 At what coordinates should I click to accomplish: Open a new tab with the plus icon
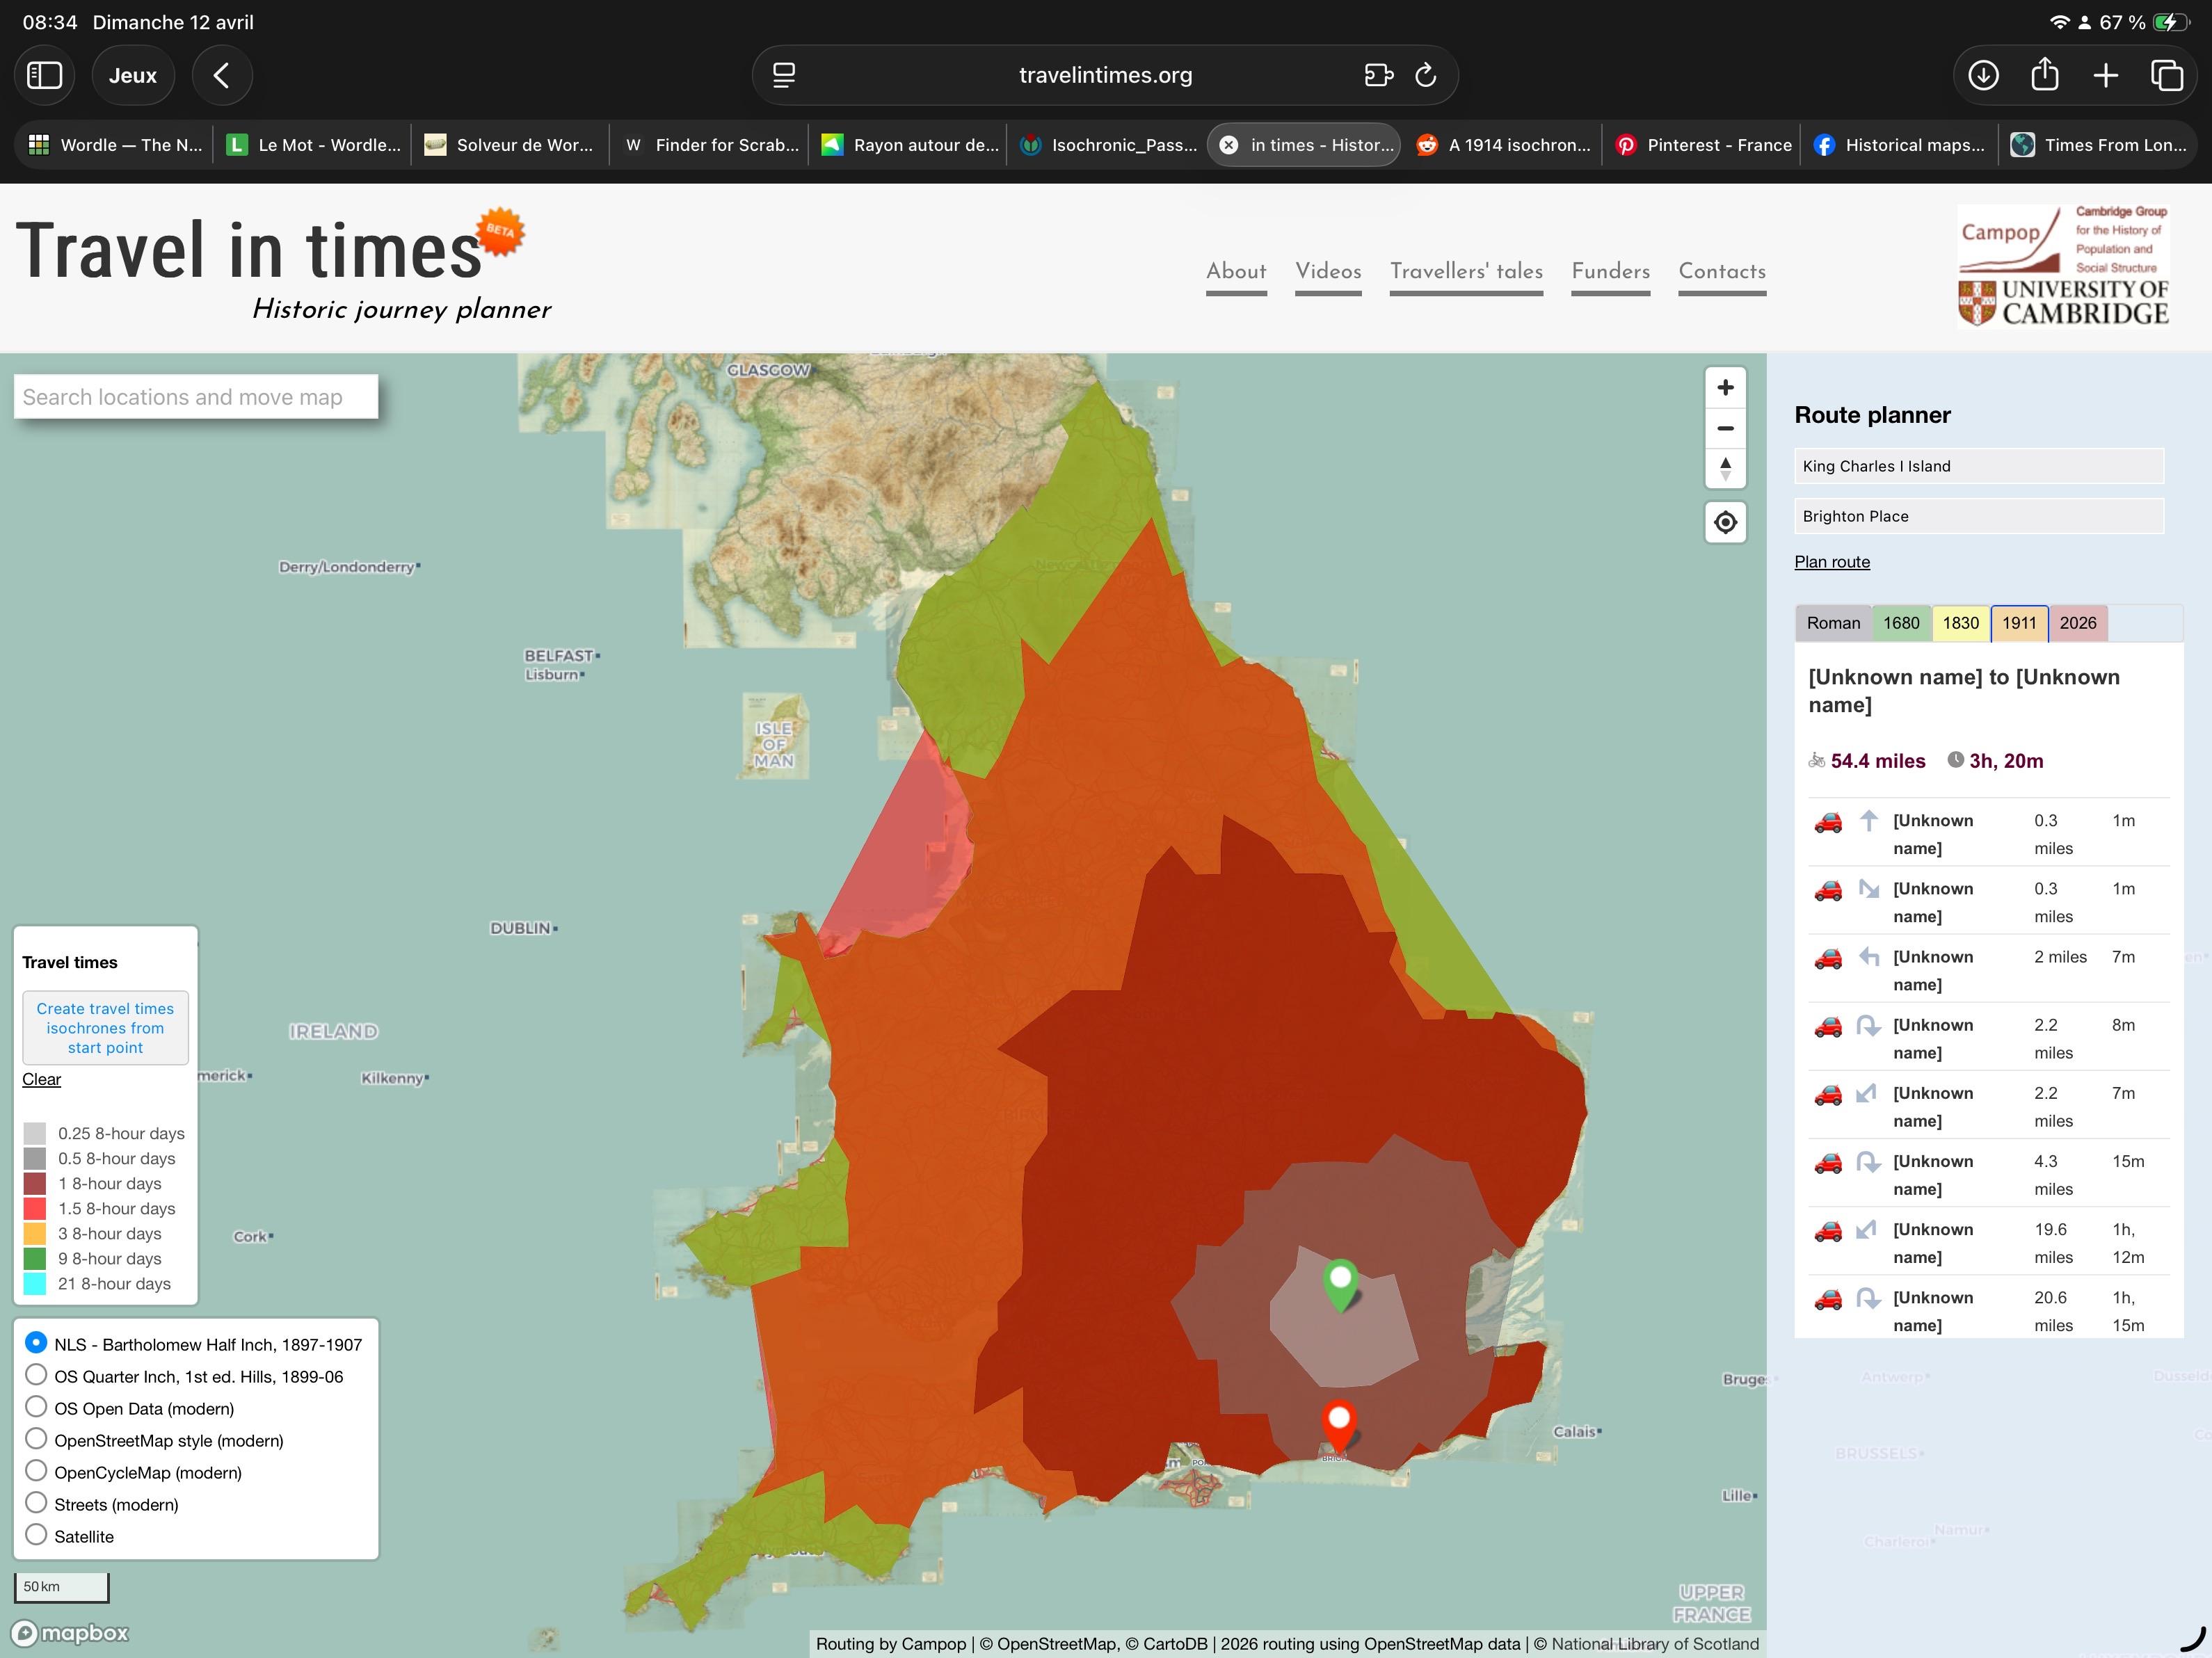click(2107, 74)
